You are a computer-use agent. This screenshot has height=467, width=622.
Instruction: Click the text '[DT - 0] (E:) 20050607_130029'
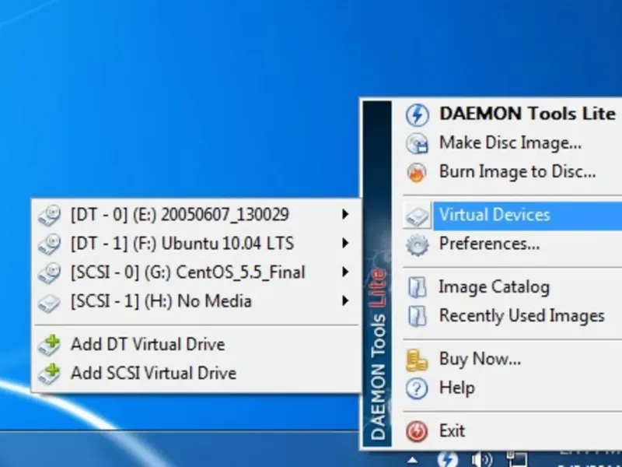click(x=180, y=215)
